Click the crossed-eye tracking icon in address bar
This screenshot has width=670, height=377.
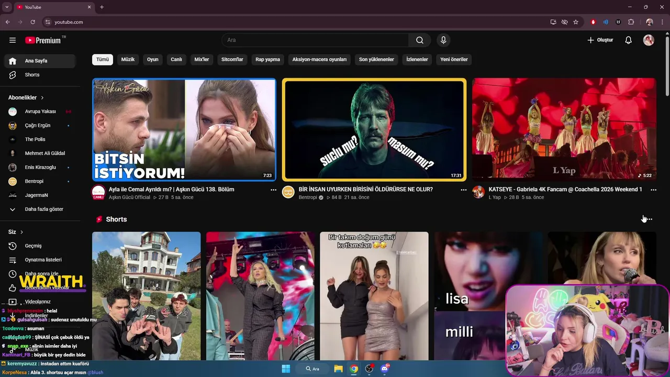point(564,22)
